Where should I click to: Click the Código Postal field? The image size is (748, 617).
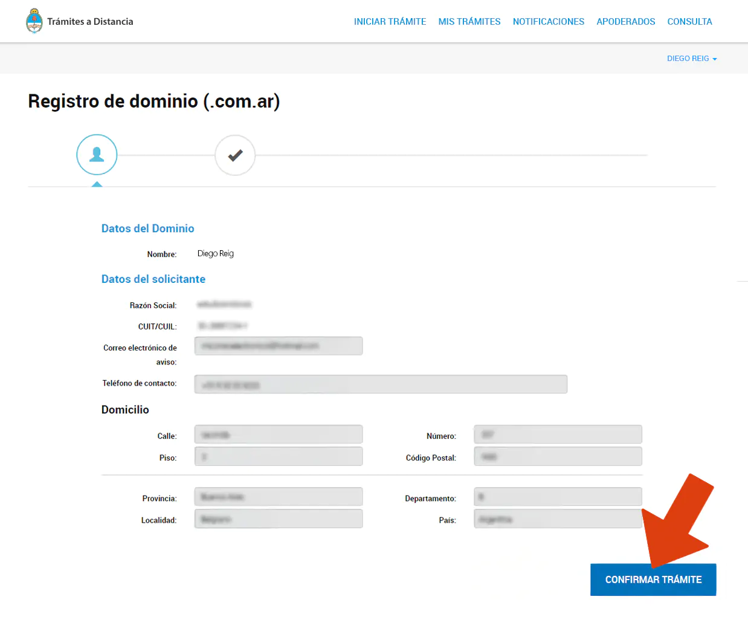(557, 456)
